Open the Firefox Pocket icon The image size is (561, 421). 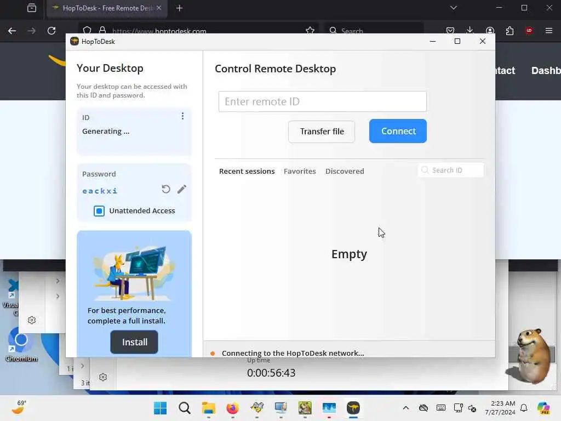click(450, 31)
